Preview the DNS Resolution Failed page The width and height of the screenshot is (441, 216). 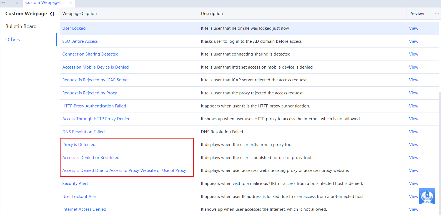tap(414, 132)
